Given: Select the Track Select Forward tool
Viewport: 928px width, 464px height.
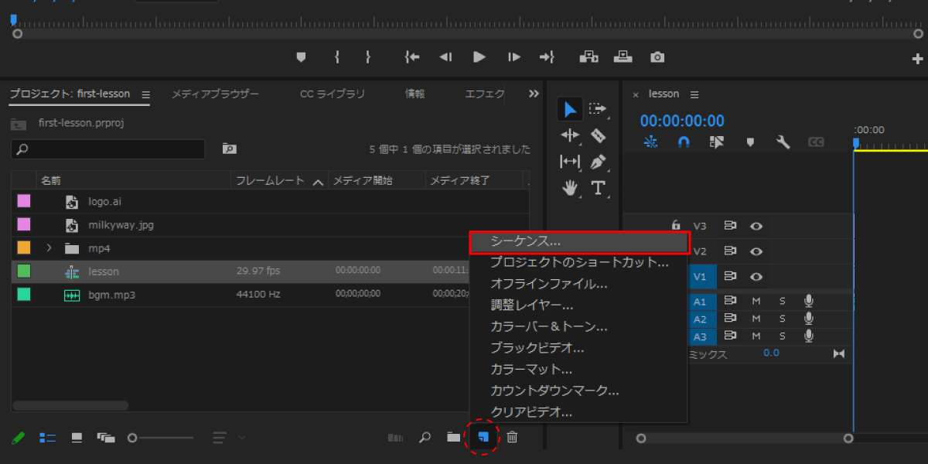Looking at the screenshot, I should coord(598,109).
